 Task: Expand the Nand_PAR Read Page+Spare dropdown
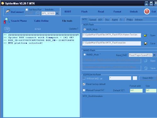[x=154, y=55]
